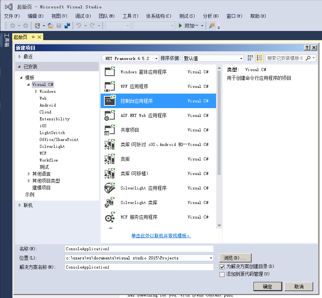Click the Find in Files toolbar icon

click(212, 26)
